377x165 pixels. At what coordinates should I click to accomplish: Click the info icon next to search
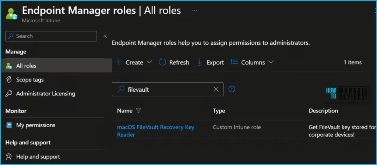pos(232,89)
